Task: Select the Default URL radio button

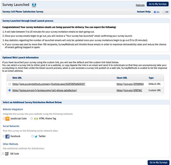Action: pyautogui.click(x=10, y=84)
